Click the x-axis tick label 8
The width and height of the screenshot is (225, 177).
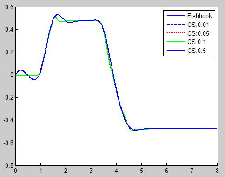pyautogui.click(x=217, y=171)
